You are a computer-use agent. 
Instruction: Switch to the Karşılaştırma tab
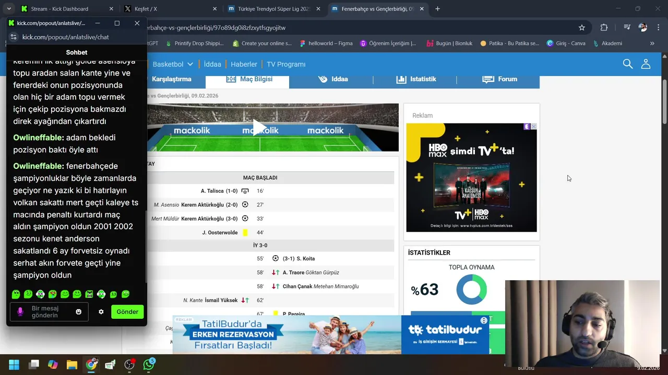click(x=171, y=79)
